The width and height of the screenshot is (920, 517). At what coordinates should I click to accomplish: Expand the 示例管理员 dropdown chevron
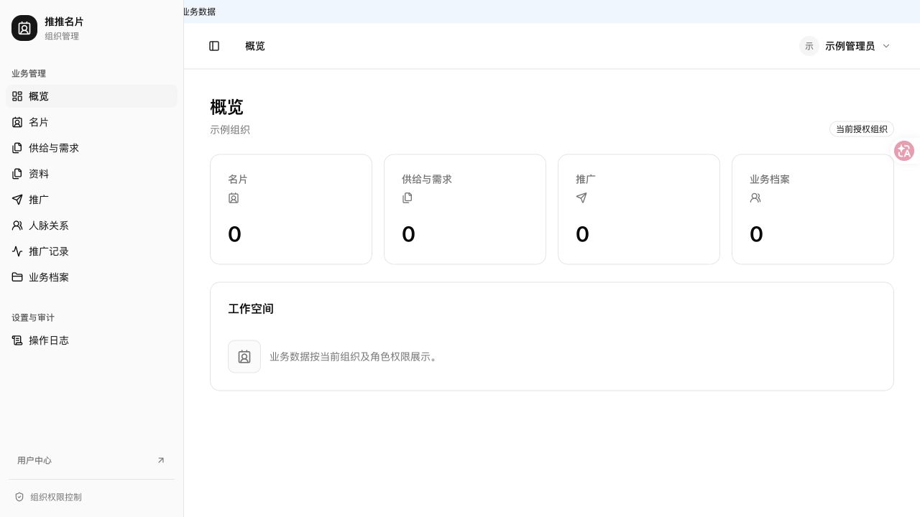tap(886, 46)
